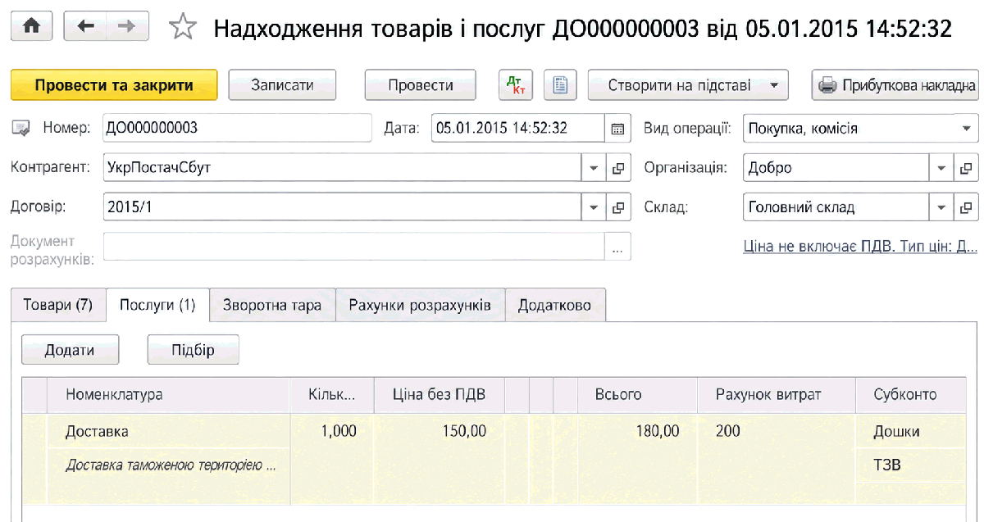Expand Склад dropdown list

point(941,207)
